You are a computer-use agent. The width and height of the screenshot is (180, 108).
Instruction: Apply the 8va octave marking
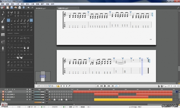[21, 16]
